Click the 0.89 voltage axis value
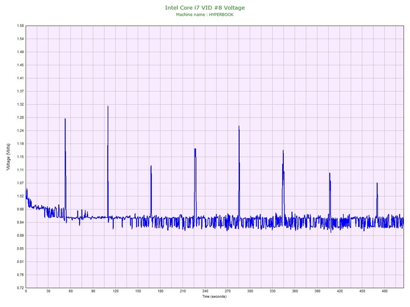Image resolution: width=410 pixels, height=307 pixels. click(20, 235)
